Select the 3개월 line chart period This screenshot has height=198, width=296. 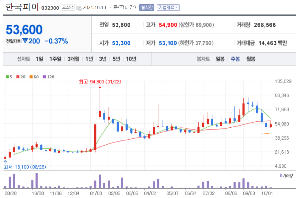tap(73, 59)
